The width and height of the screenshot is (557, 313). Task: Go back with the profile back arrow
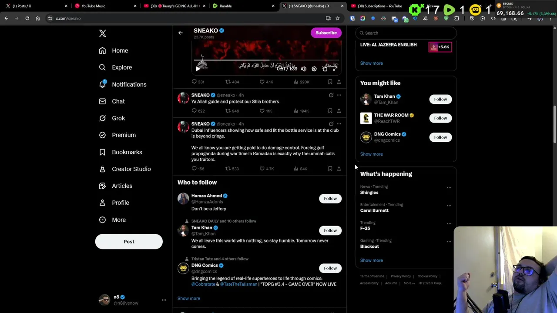181,33
